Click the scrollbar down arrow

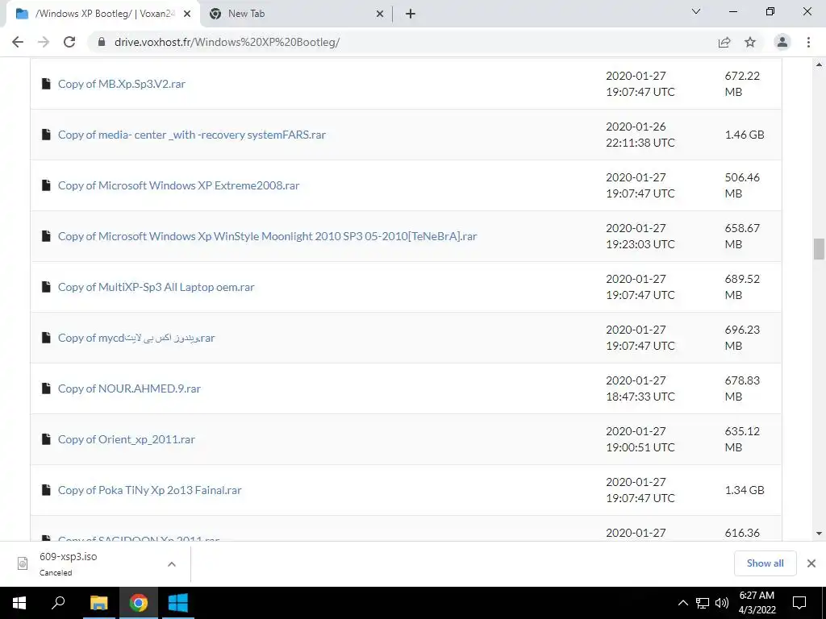tap(819, 534)
